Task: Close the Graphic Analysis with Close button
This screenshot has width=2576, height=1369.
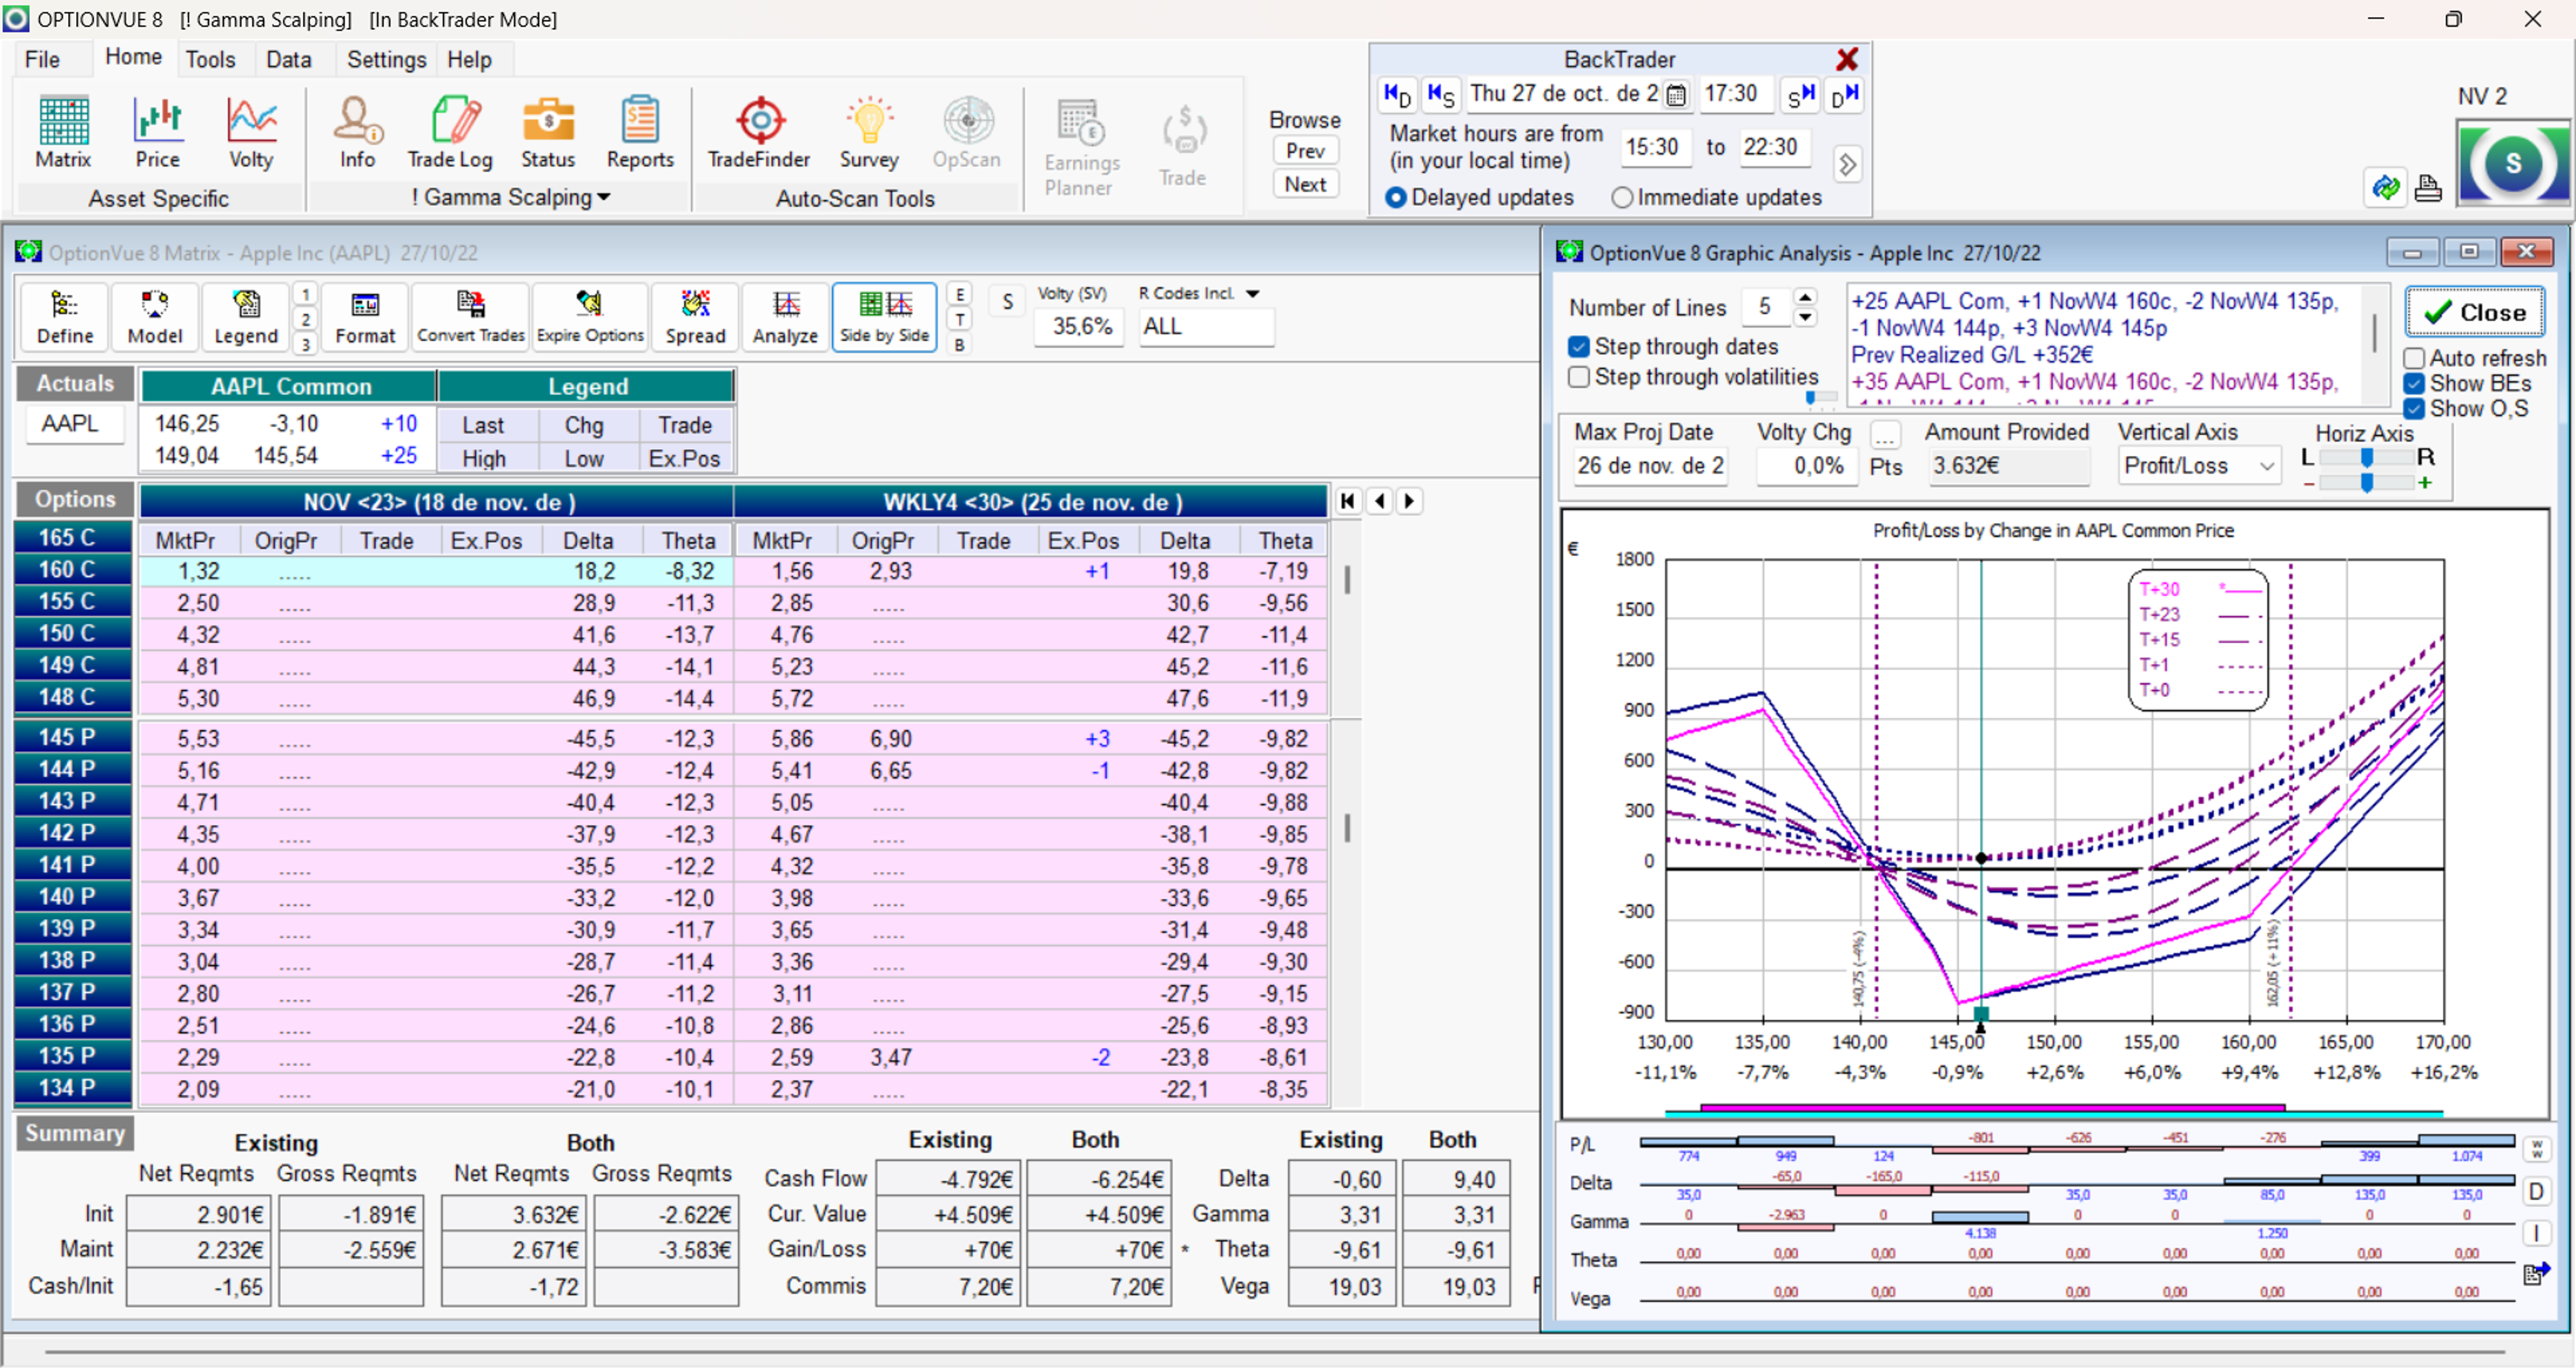Action: click(x=2474, y=312)
